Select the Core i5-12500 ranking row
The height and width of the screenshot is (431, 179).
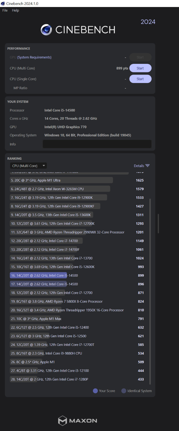[78, 336]
